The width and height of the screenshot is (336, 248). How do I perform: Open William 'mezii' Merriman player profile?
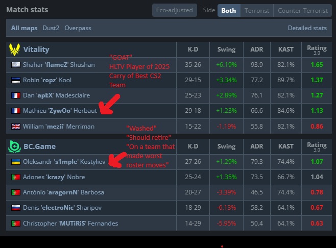coord(59,127)
